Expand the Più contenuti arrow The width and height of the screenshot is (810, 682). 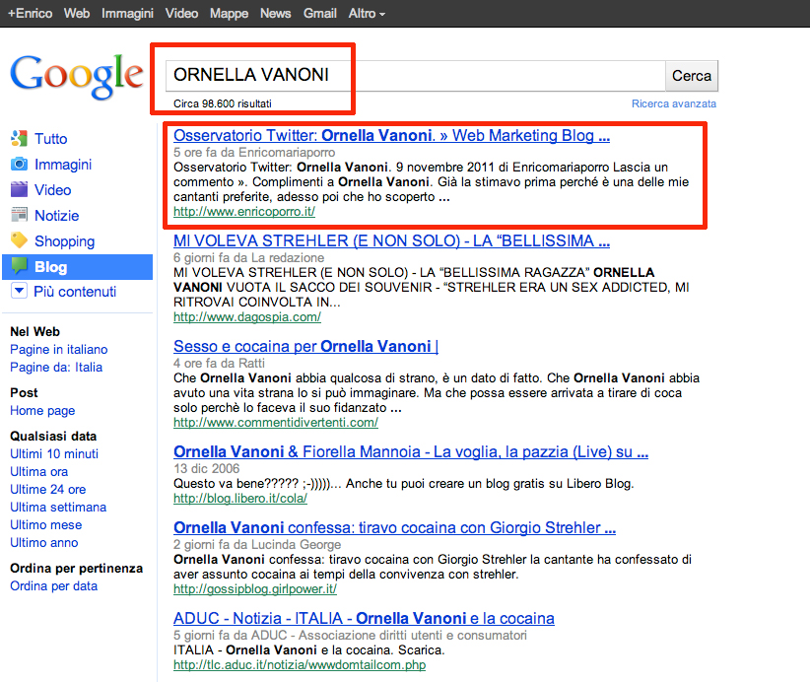pos(19,291)
